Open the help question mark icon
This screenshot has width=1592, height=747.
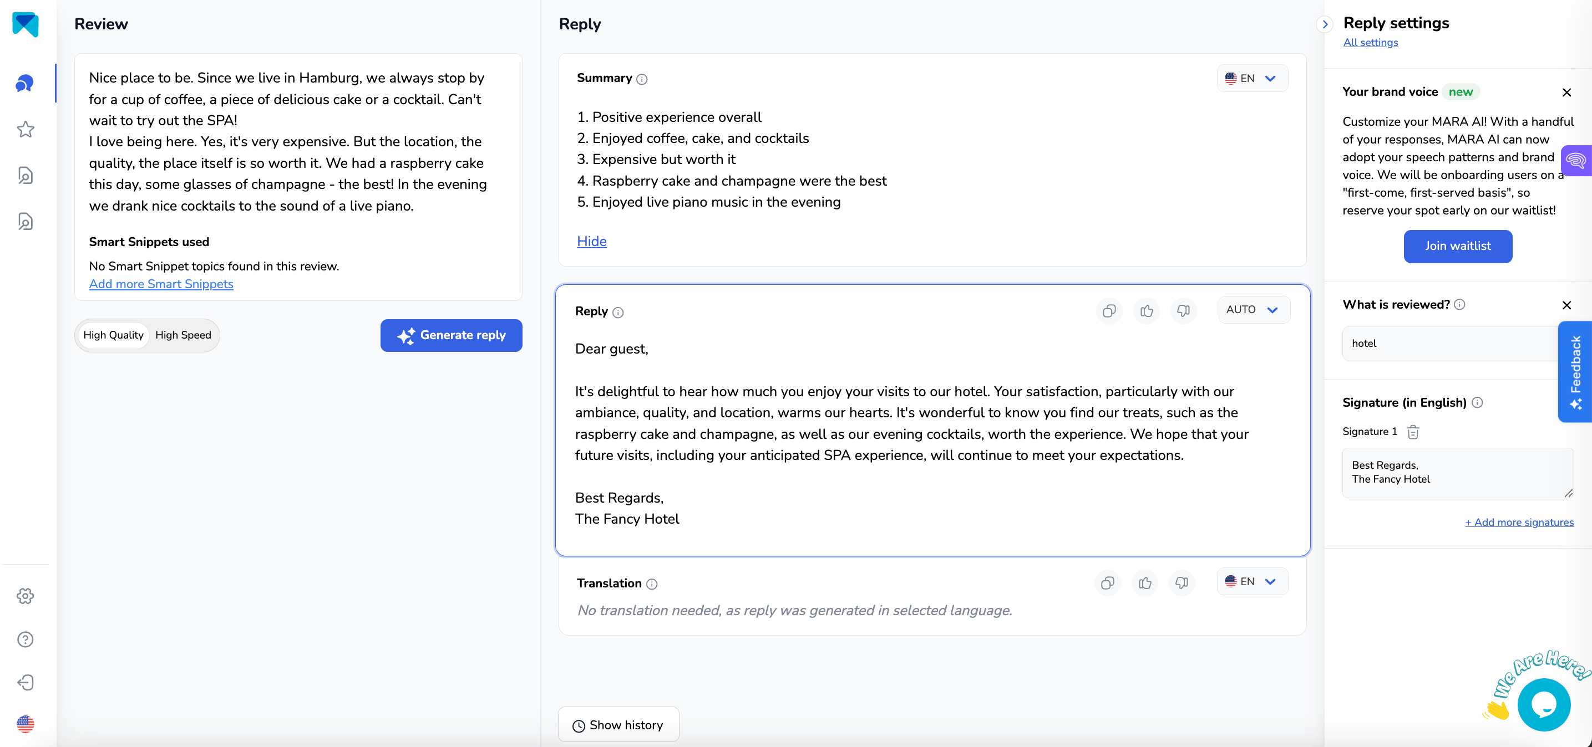point(26,639)
